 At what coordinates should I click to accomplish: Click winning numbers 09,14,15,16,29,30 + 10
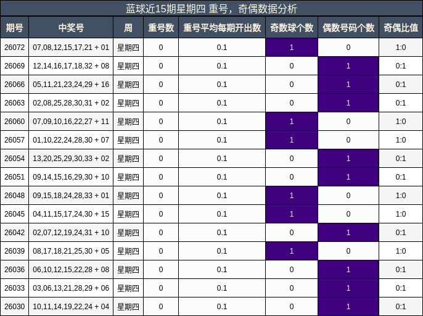71,177
